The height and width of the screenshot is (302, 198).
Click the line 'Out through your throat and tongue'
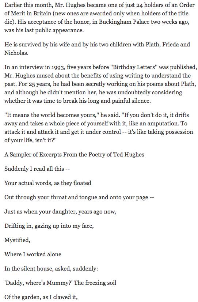point(79,197)
